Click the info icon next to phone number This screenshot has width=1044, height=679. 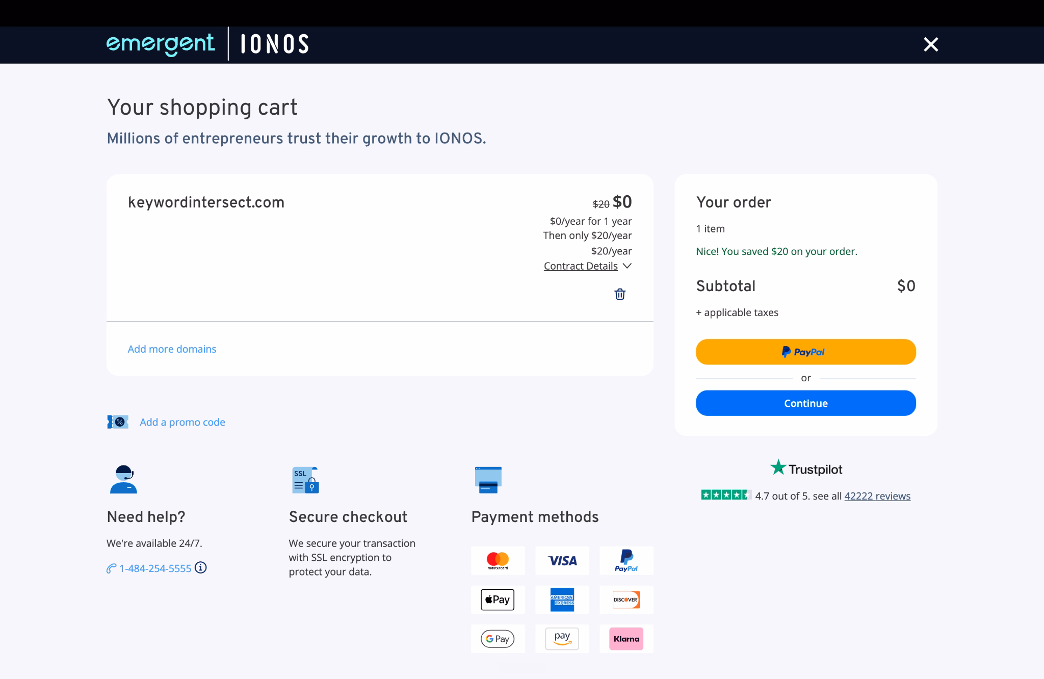(x=201, y=567)
